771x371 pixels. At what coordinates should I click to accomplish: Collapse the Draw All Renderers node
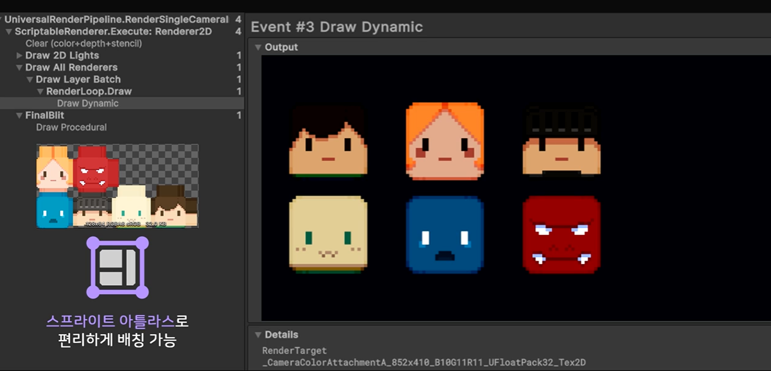19,68
